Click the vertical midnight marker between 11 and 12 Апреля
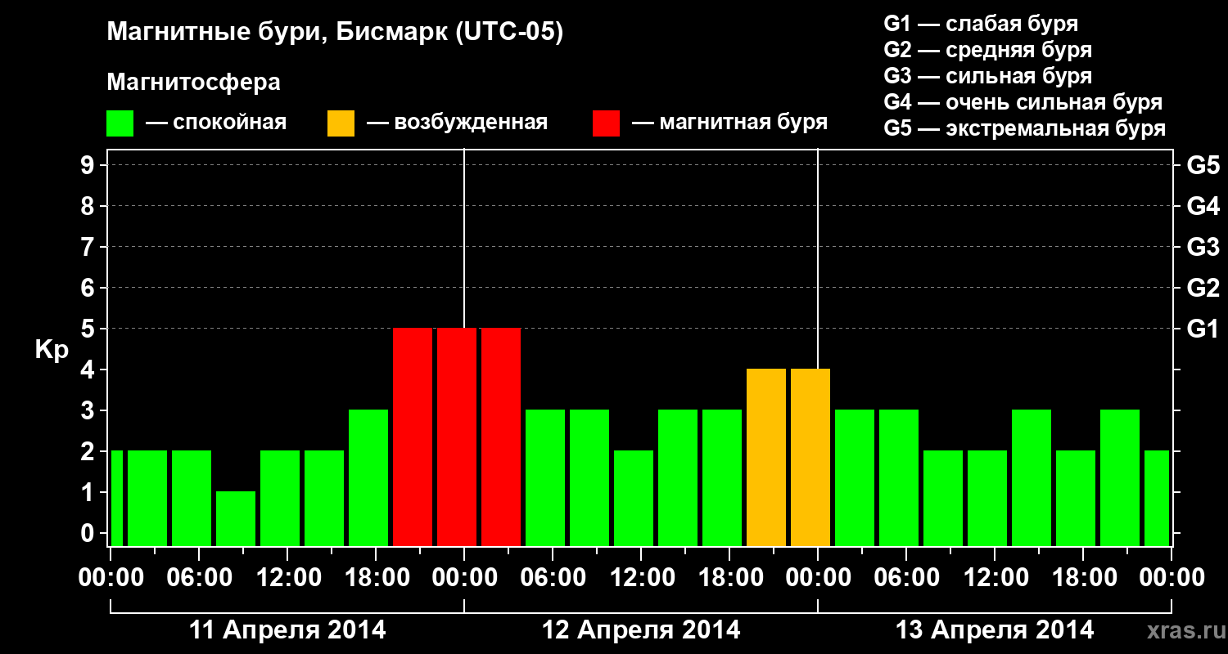Viewport: 1228px width, 654px height. (x=464, y=237)
